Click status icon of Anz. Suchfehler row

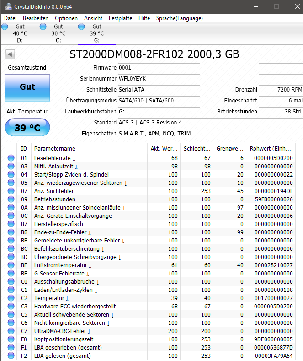tap(11, 191)
